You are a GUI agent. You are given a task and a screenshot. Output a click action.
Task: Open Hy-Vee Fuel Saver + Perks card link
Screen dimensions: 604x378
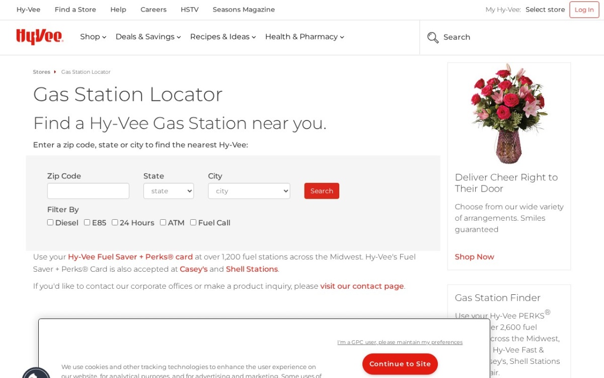(x=130, y=257)
